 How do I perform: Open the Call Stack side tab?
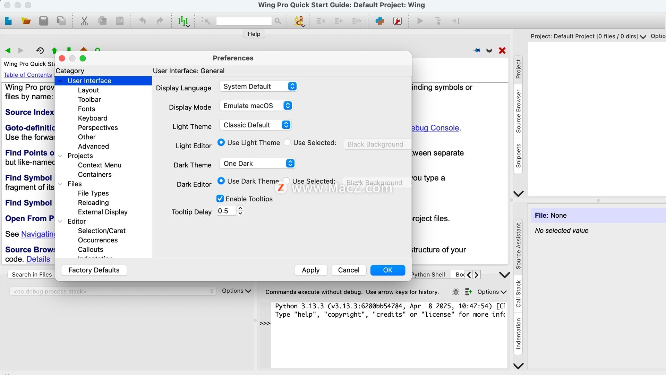pos(518,293)
